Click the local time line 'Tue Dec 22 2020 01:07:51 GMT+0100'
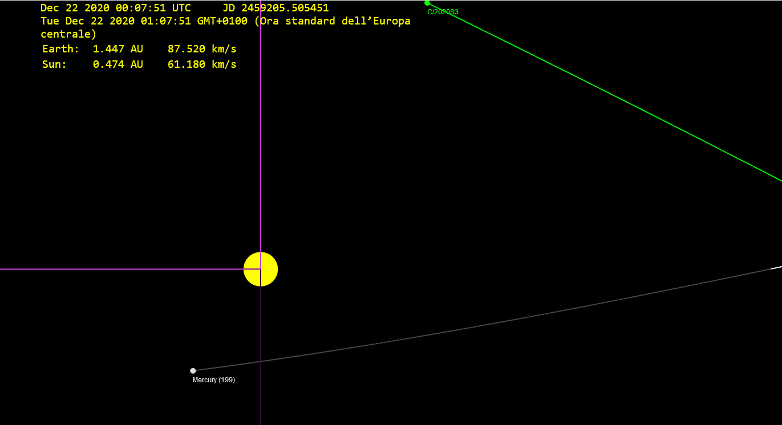Screen dimensions: 782x425 (144, 21)
